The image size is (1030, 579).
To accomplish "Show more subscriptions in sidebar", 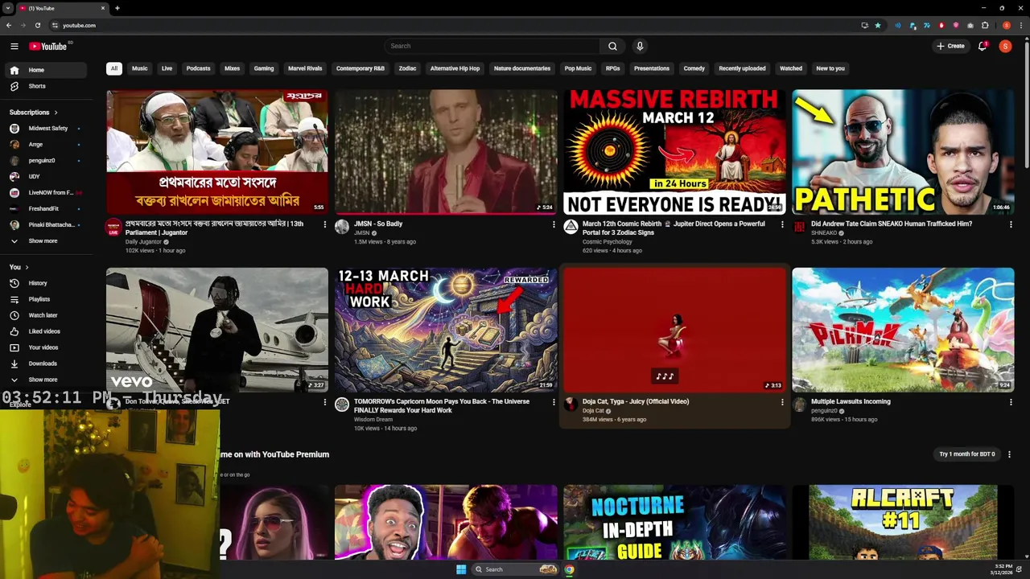I will 45,241.
